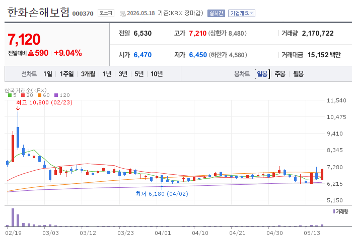
Task: Click the 04/01 date axis label
Action: point(163,233)
